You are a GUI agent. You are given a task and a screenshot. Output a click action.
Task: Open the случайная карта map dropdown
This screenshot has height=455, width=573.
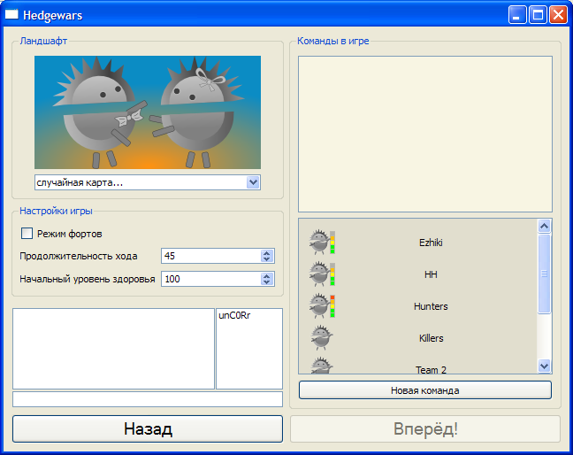point(253,182)
